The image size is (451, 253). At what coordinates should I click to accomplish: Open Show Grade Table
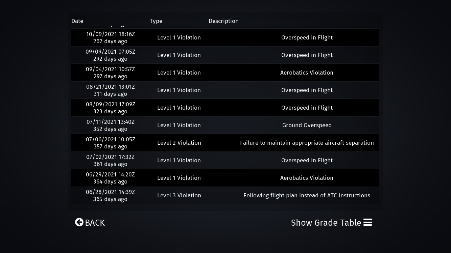point(326,223)
